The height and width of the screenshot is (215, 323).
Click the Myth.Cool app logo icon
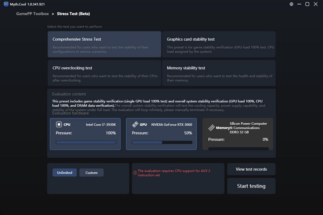pyautogui.click(x=6, y=4)
